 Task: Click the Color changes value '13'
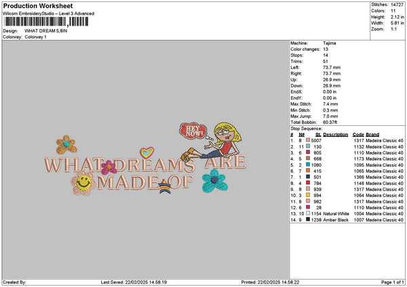pyautogui.click(x=326, y=49)
